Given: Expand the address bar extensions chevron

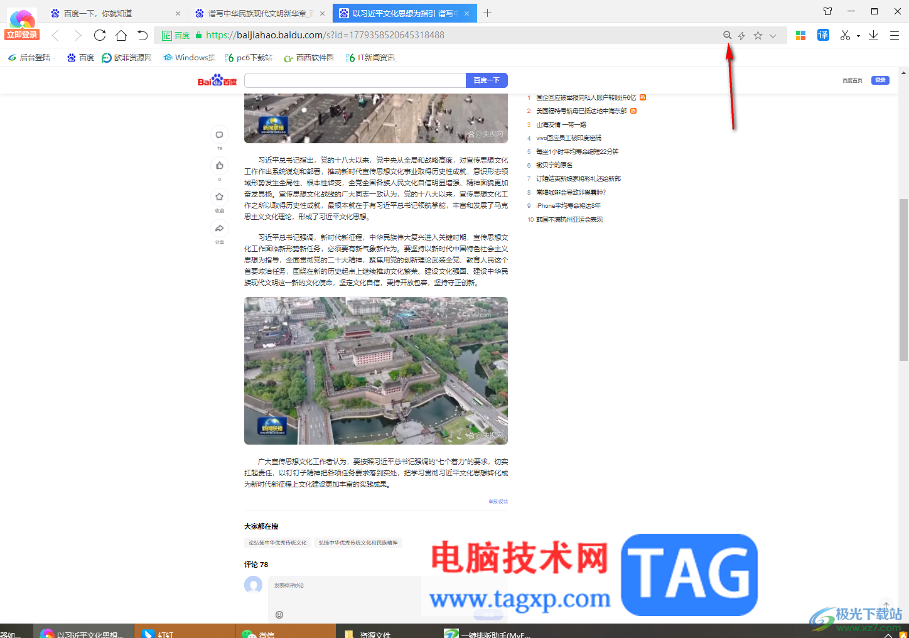Looking at the screenshot, I should click(773, 35).
